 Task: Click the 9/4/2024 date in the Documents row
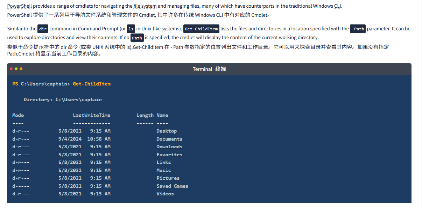pos(70,139)
